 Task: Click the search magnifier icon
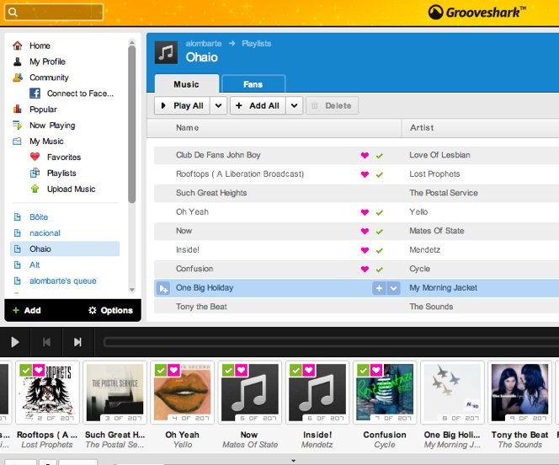pos(13,12)
